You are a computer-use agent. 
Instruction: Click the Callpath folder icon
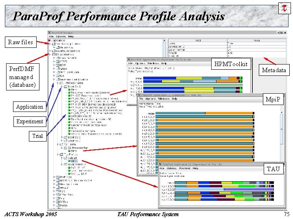pos(66,158)
